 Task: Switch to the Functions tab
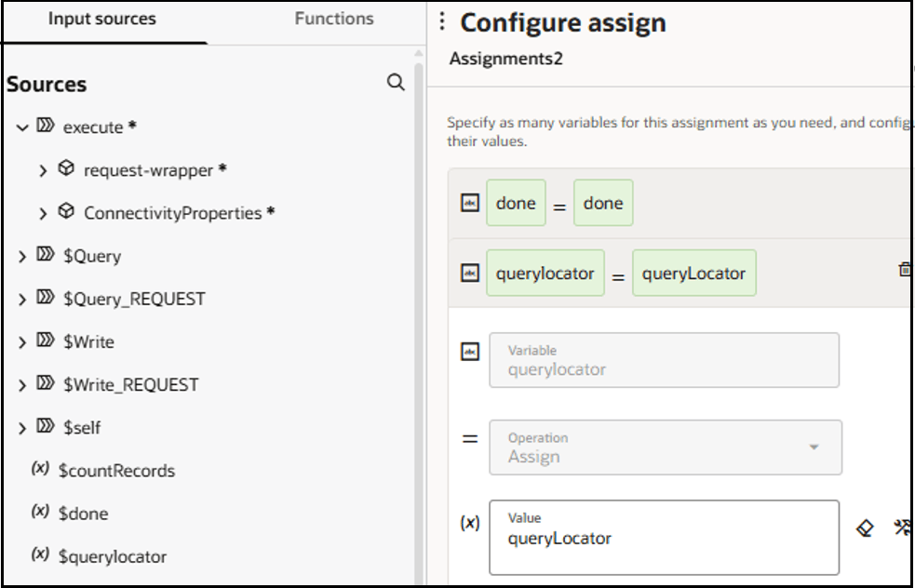point(334,19)
